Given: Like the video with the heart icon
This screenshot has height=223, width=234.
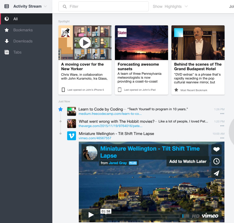Looking at the screenshot, I should point(216,149).
